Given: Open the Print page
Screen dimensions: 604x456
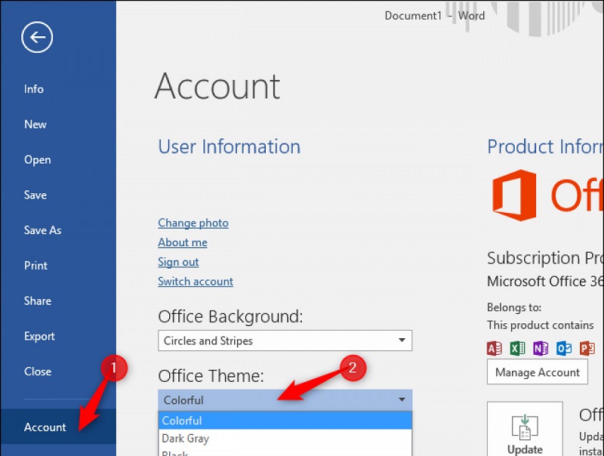Looking at the screenshot, I should tap(35, 265).
